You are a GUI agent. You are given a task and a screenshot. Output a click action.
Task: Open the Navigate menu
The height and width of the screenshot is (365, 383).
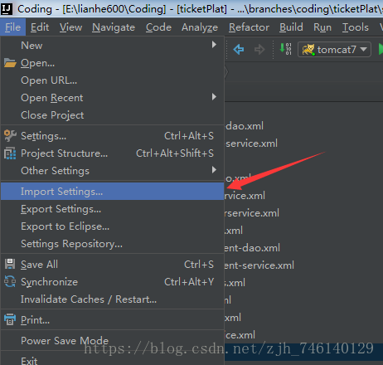click(x=114, y=27)
